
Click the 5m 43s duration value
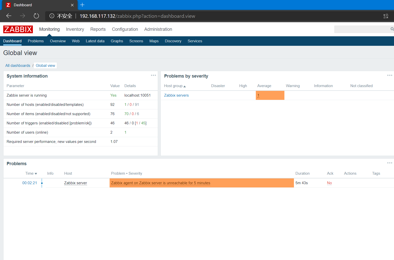pyautogui.click(x=301, y=183)
